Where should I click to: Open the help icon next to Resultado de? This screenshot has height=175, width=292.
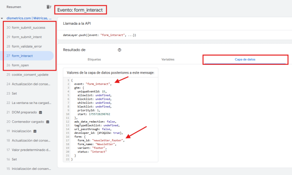click(x=119, y=50)
